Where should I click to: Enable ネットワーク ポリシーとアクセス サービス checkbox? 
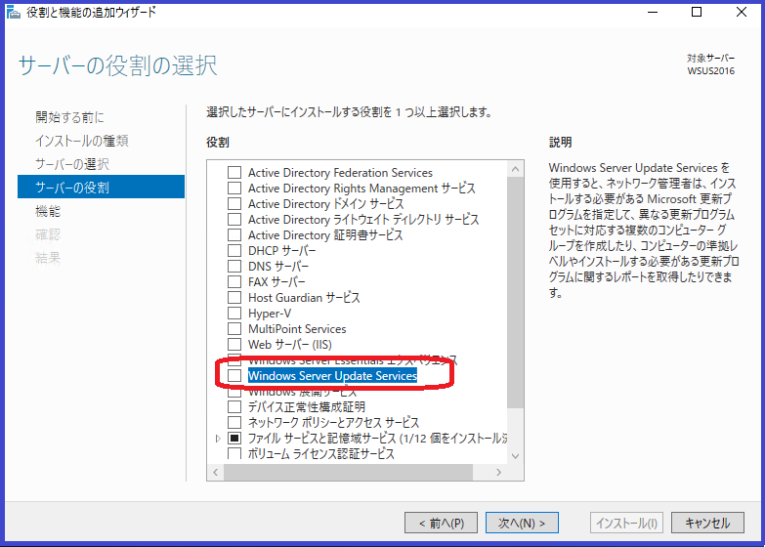(234, 422)
